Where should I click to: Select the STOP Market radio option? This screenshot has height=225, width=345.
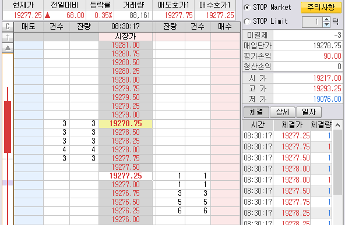(x=247, y=8)
